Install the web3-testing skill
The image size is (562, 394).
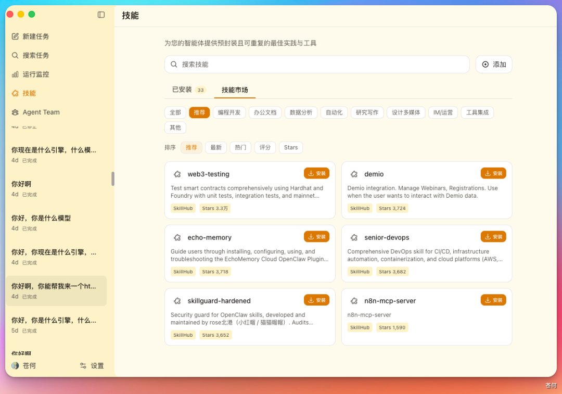pyautogui.click(x=316, y=173)
